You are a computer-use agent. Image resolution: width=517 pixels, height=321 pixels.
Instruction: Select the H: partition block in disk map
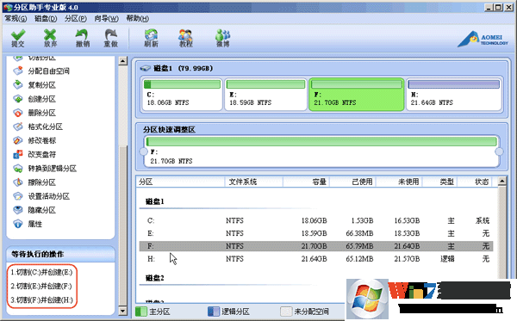(x=454, y=95)
